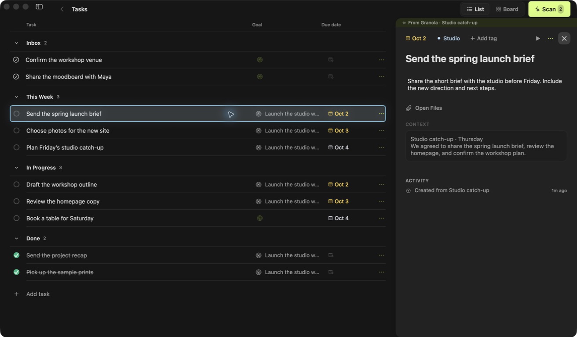Switch to List view
The width and height of the screenshot is (577, 337).
point(475,9)
